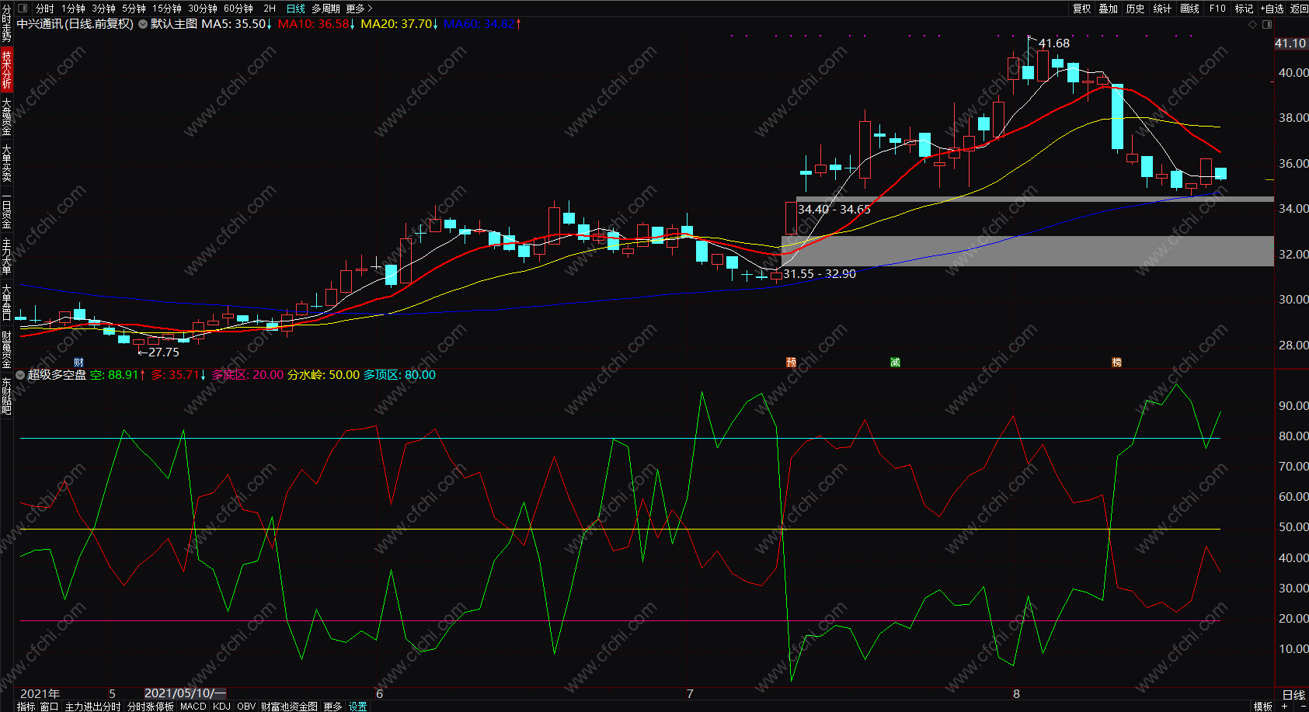Open 统计 statistics button
This screenshot has height=712, width=1309.
(1162, 9)
